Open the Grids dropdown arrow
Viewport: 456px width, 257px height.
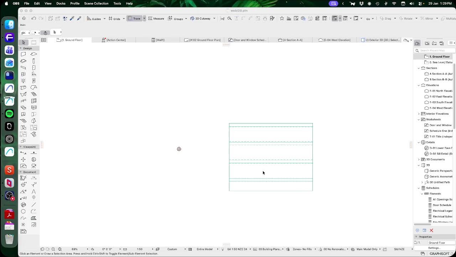tap(124, 19)
